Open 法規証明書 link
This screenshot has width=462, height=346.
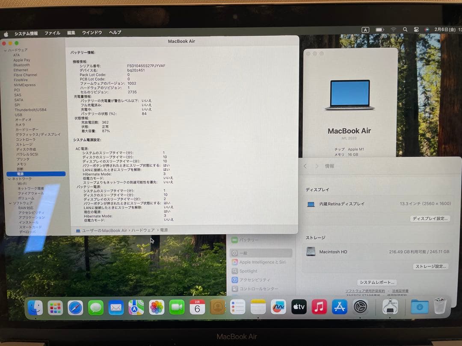(x=400, y=291)
